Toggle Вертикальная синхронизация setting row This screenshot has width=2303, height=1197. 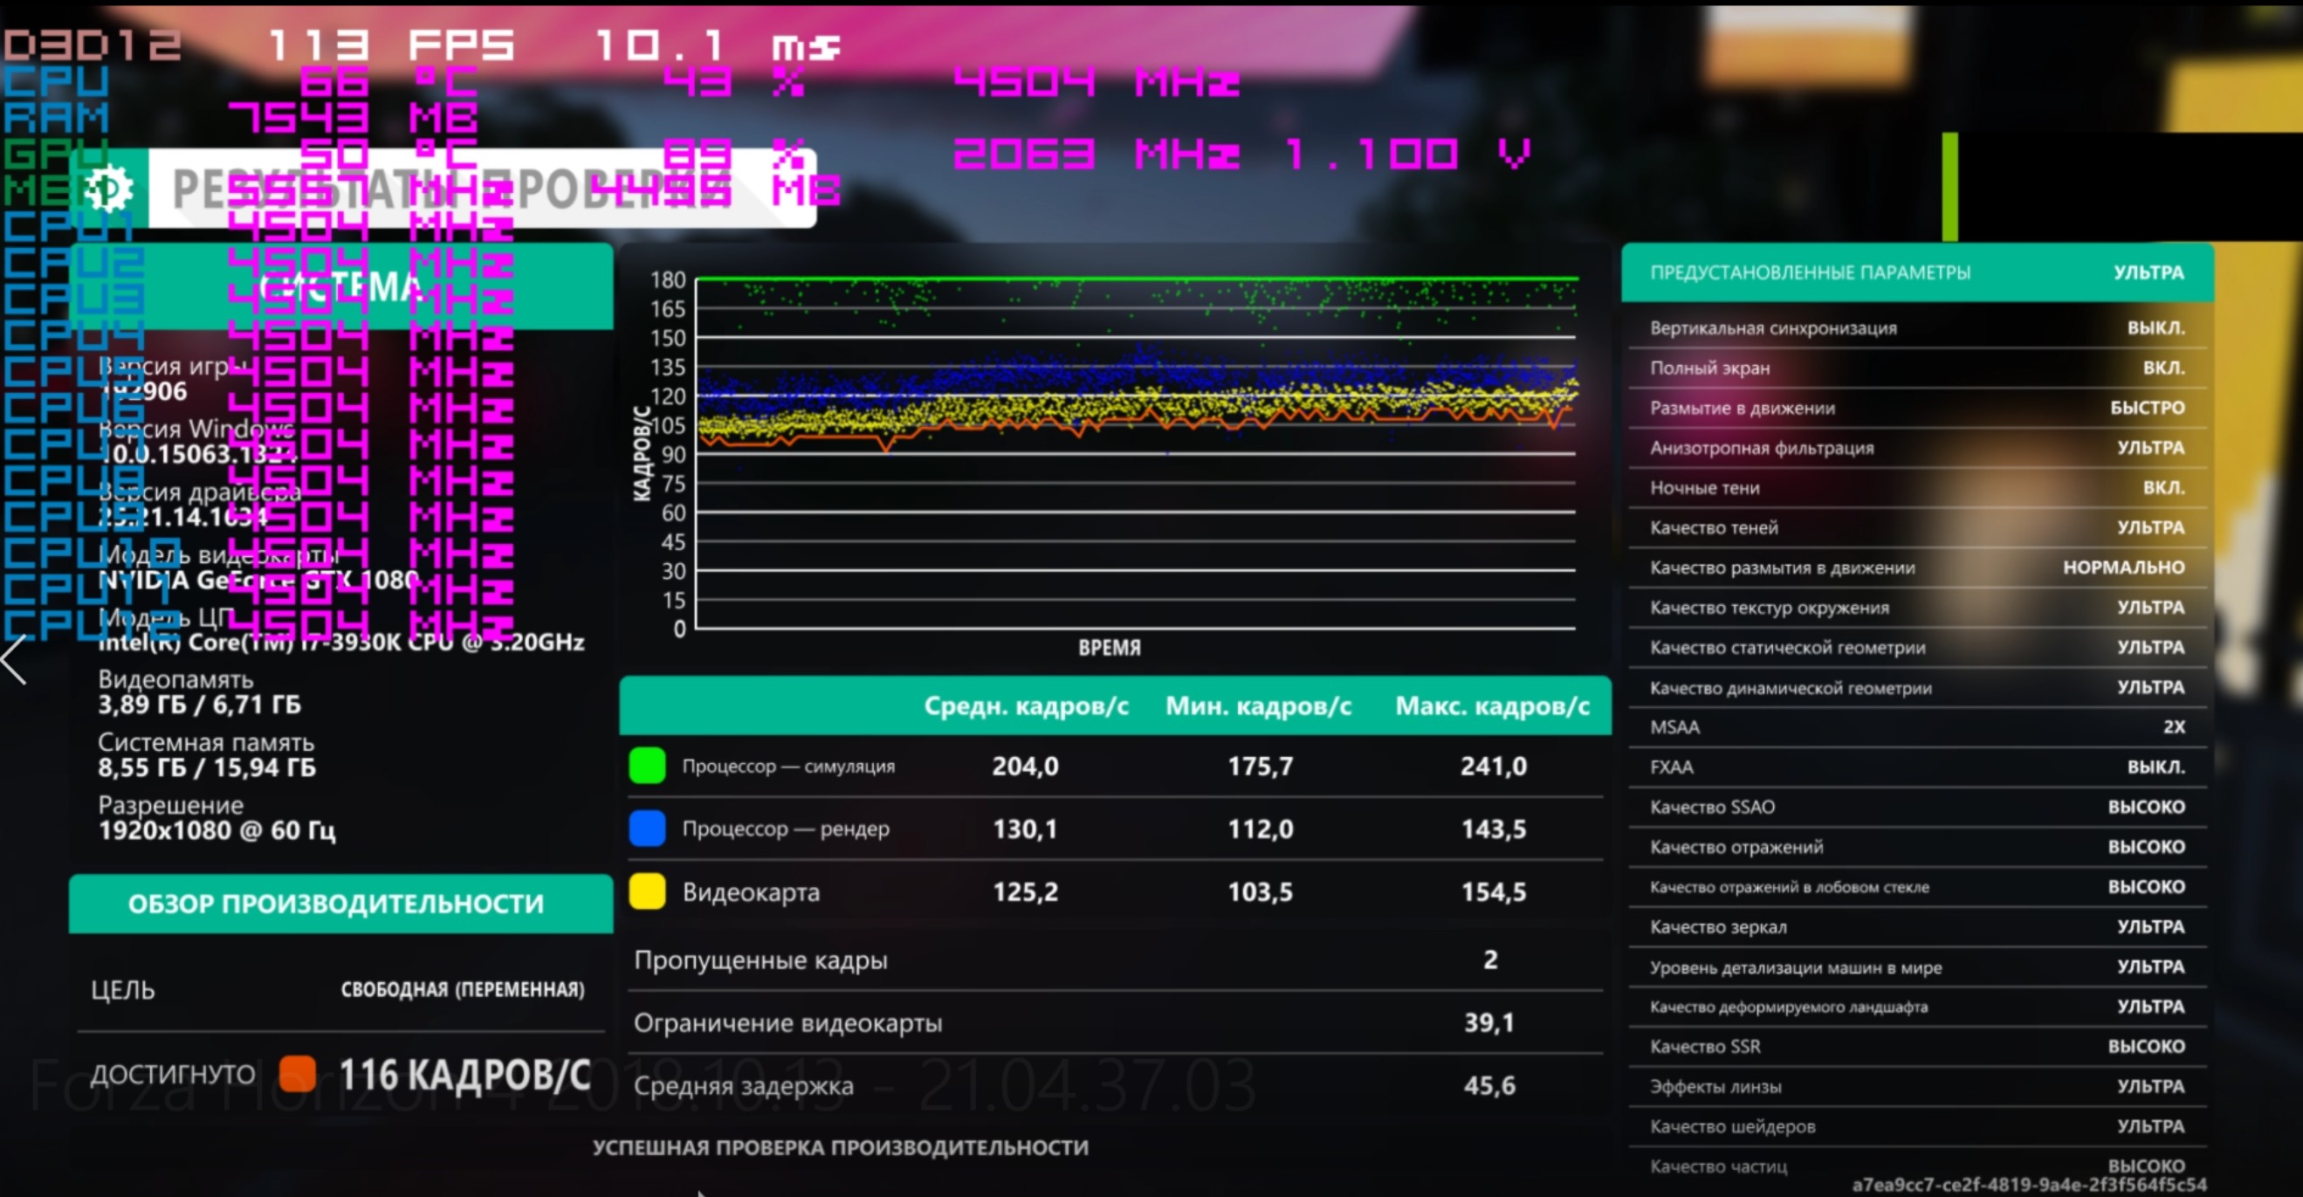tap(1916, 328)
